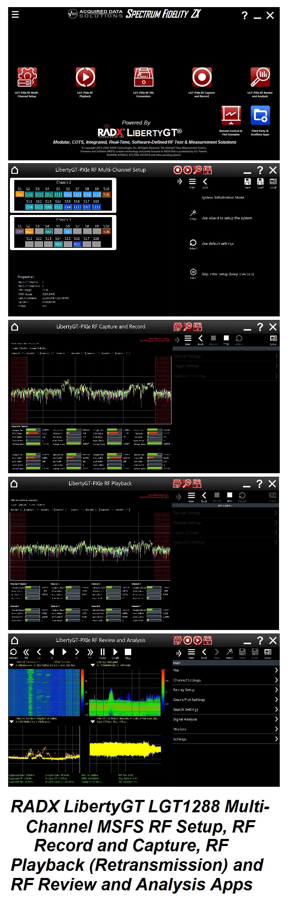This screenshot has width=290, height=901.
Task: Select the Ctrl slot in Chassis 1
Action: pyautogui.click(x=19, y=232)
